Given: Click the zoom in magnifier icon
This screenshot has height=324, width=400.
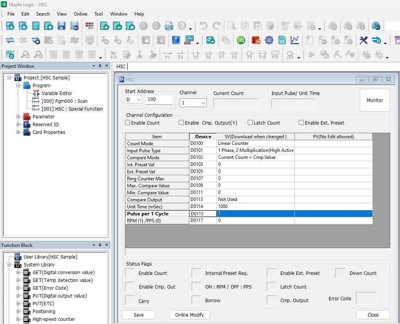Looking at the screenshot, I should tap(25, 55).
